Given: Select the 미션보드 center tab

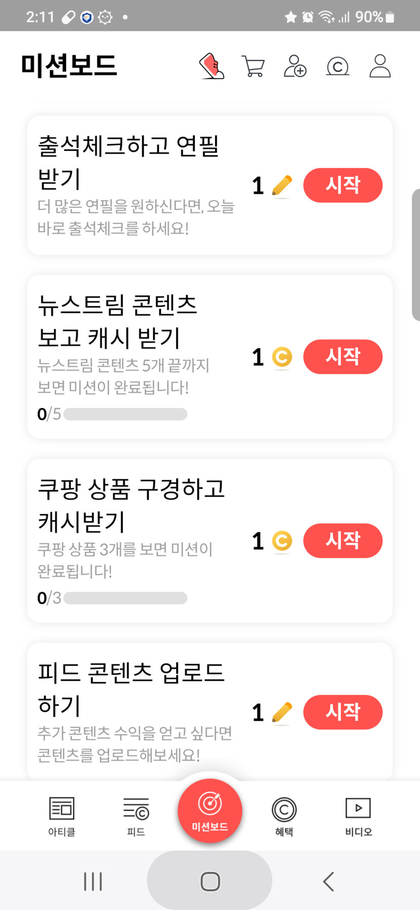Looking at the screenshot, I should tap(210, 811).
